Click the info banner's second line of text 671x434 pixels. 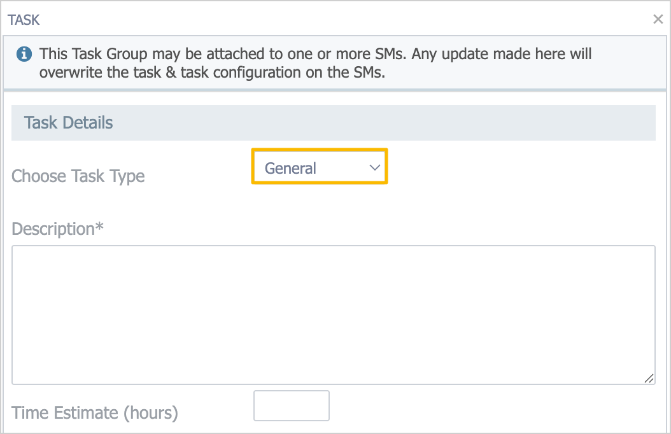(x=212, y=73)
